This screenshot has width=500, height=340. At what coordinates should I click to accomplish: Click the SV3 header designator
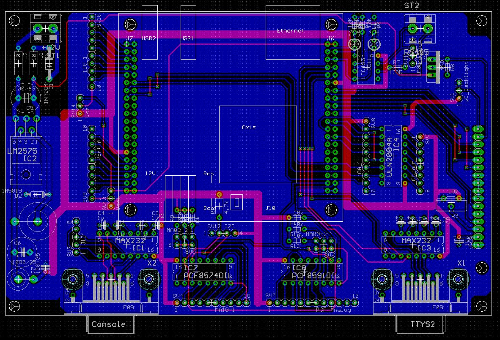69,251
